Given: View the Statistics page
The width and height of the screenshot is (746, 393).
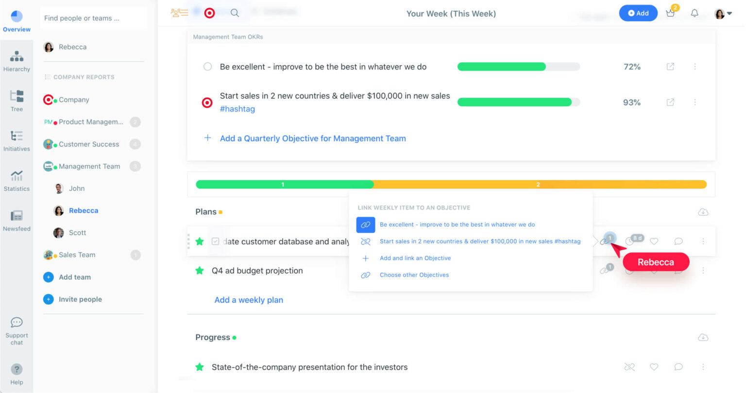Looking at the screenshot, I should [17, 179].
